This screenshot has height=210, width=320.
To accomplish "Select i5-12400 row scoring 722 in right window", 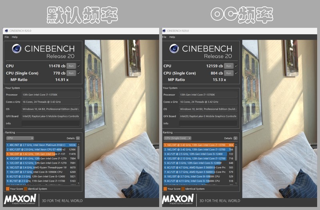I will pos(199,154).
